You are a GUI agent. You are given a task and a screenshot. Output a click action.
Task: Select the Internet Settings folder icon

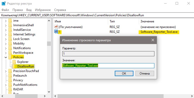pos(10,34)
